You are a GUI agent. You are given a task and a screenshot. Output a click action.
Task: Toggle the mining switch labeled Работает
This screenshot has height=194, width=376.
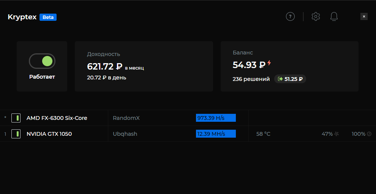pyautogui.click(x=42, y=61)
